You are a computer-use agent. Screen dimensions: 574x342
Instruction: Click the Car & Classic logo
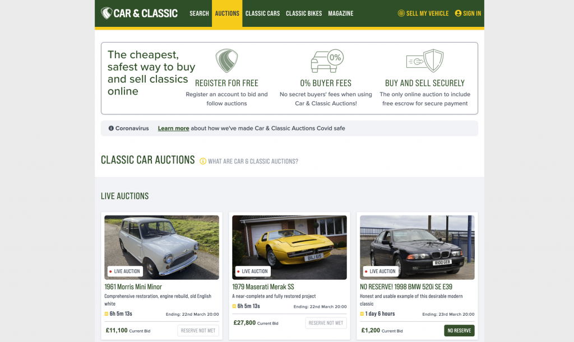[139, 13]
